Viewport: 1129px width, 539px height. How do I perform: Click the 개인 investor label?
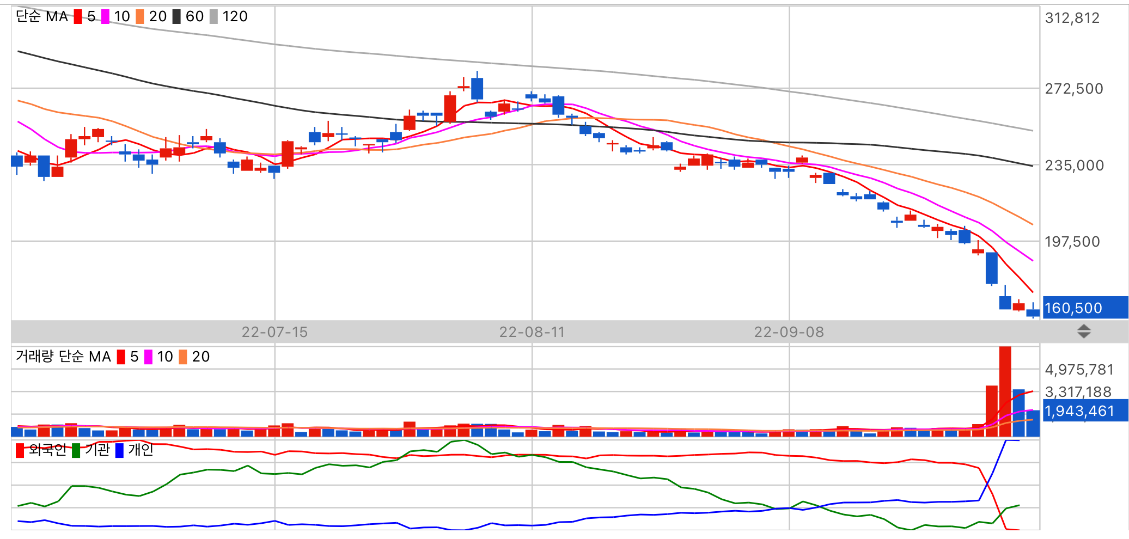coord(141,450)
